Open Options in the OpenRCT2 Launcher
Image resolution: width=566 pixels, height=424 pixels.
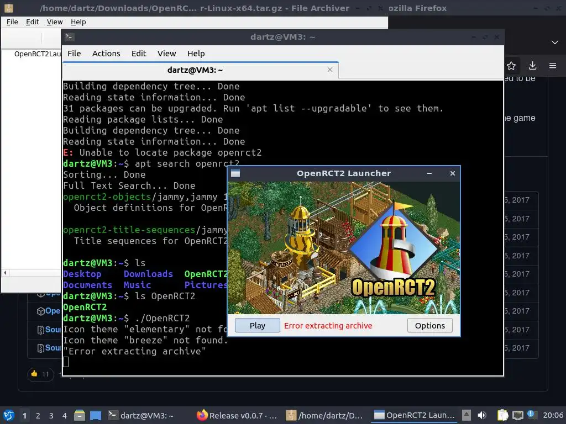click(x=430, y=326)
